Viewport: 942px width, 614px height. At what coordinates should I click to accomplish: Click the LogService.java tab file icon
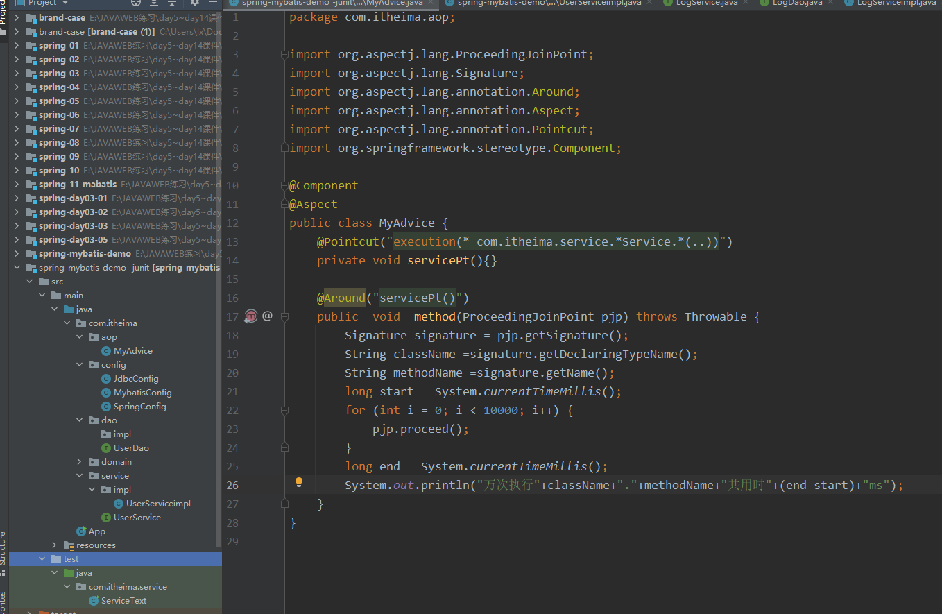pos(667,3)
